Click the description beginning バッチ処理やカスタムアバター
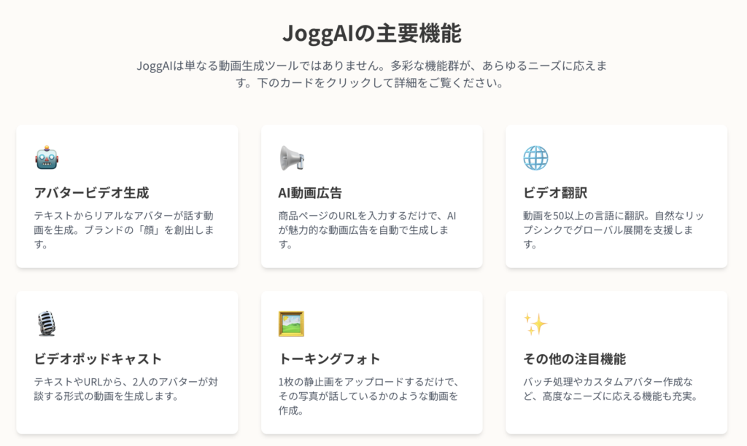The height and width of the screenshot is (446, 747). pyautogui.click(x=611, y=389)
